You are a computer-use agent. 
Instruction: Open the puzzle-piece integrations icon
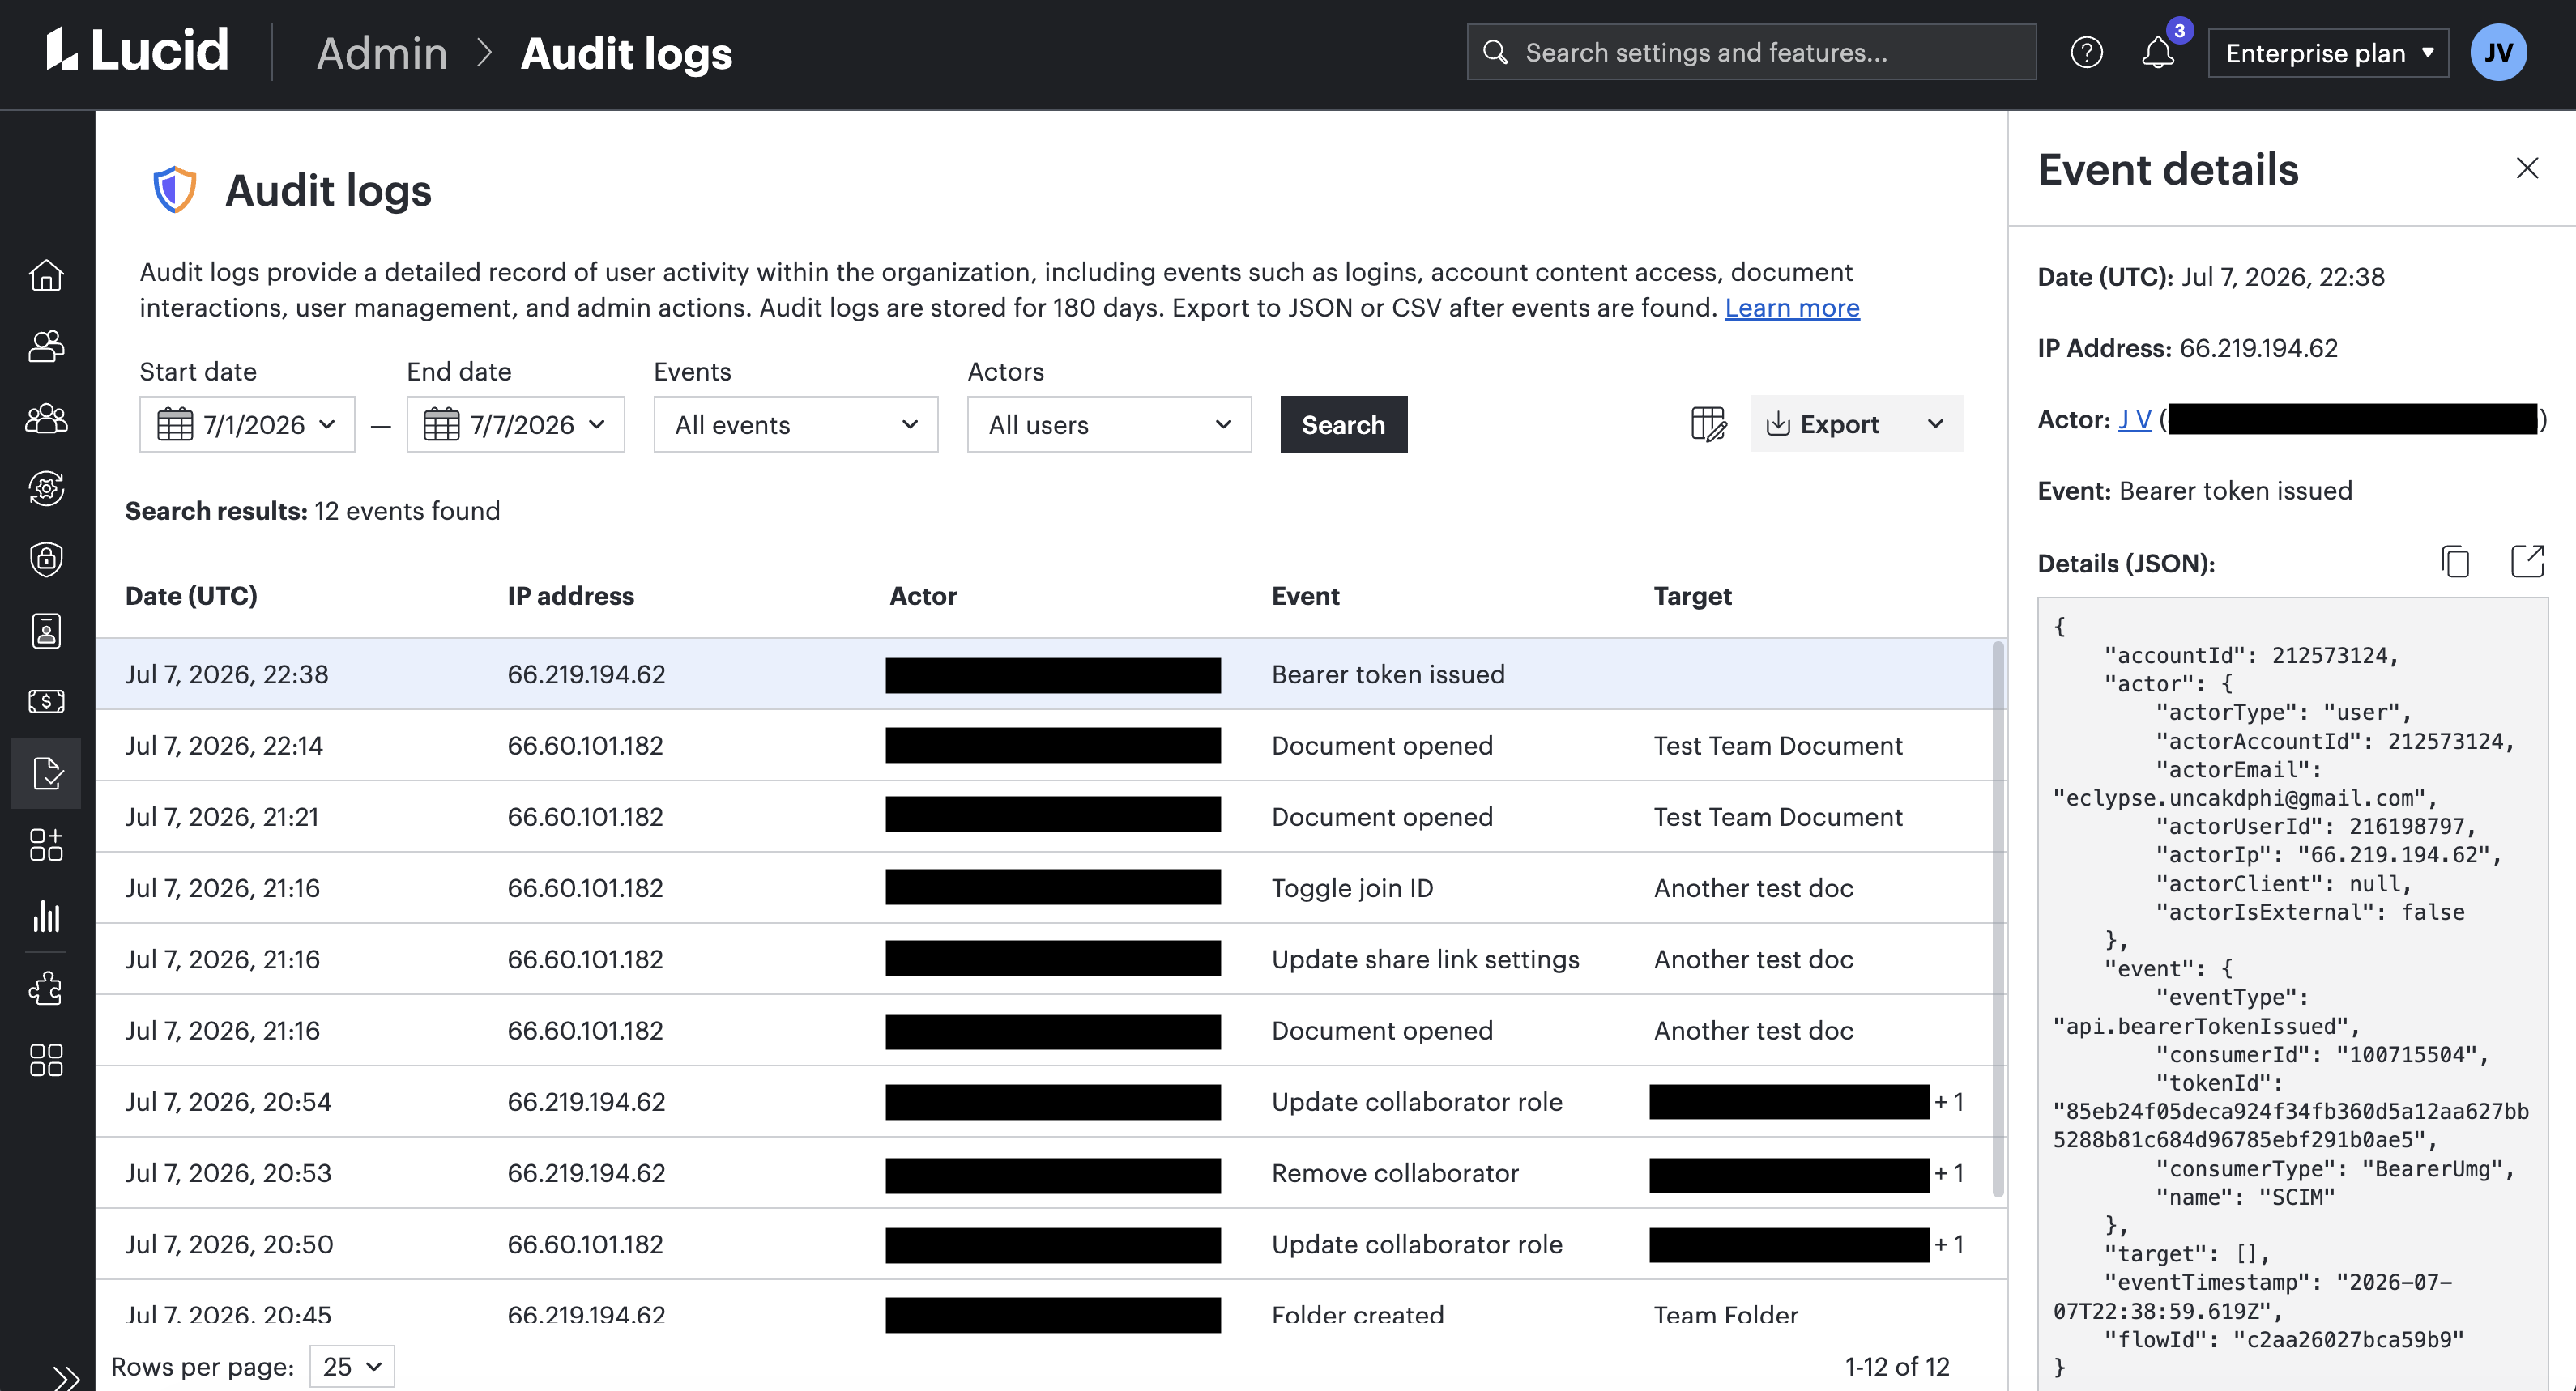[x=46, y=989]
